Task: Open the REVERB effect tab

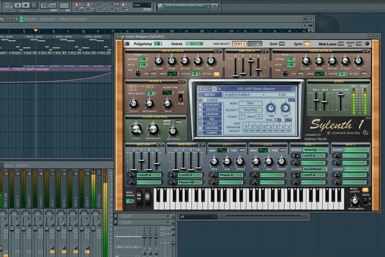Action: (x=212, y=128)
